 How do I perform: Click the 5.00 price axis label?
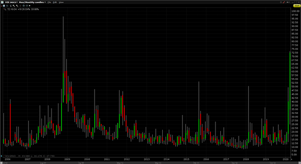pos(294,154)
